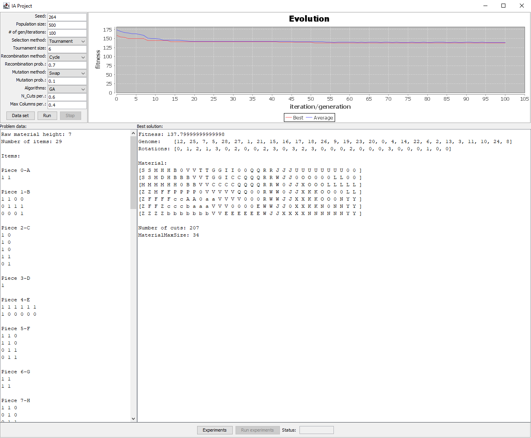Image resolution: width=531 pixels, height=438 pixels.
Task: Click the Tournament size field
Action: (x=67, y=49)
